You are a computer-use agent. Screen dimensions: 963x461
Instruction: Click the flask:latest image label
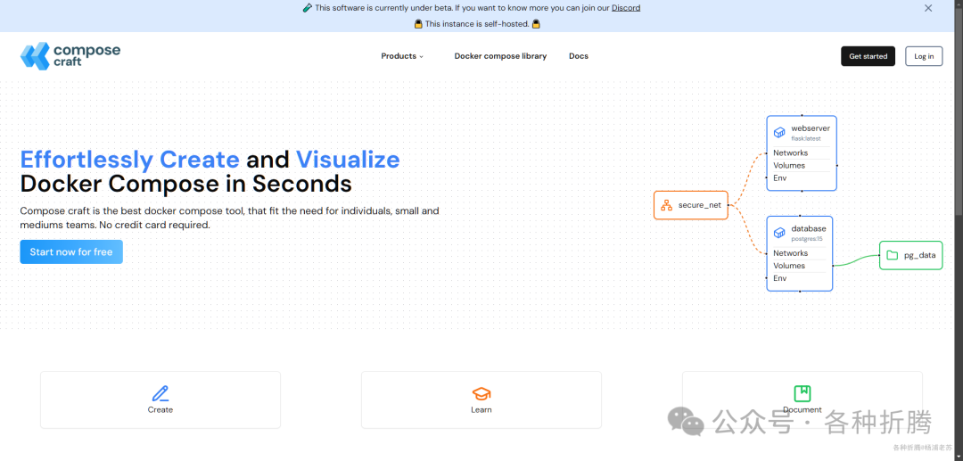pyautogui.click(x=806, y=139)
